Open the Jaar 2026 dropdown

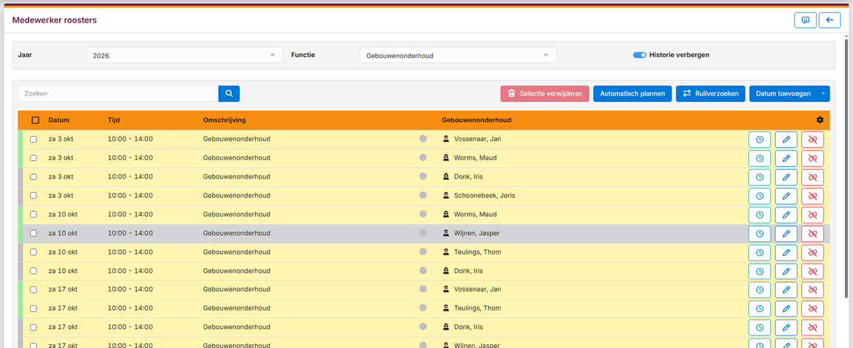click(184, 55)
